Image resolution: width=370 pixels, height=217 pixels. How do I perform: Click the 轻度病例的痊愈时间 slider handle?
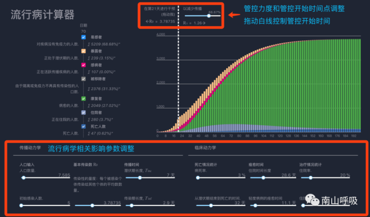point(255,205)
